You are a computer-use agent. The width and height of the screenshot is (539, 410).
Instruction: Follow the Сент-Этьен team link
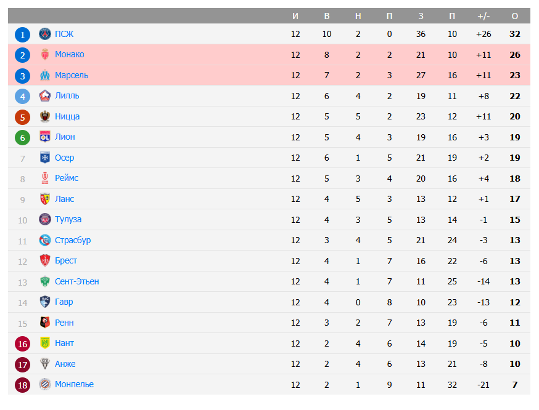tap(76, 281)
